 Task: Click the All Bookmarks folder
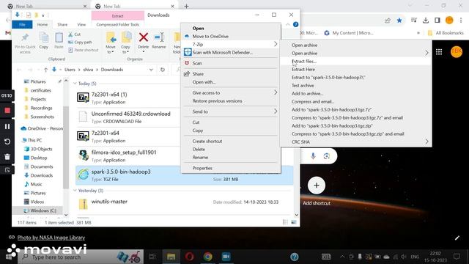[446, 33]
